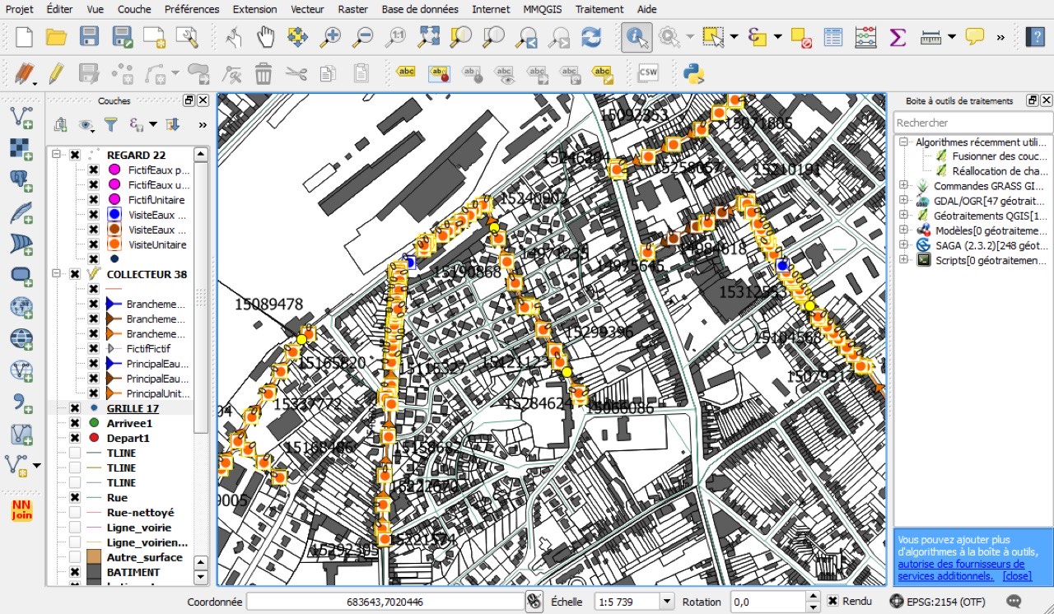Collapse the COLLECTEUR 38 layer group
The width and height of the screenshot is (1054, 614).
pyautogui.click(x=55, y=274)
